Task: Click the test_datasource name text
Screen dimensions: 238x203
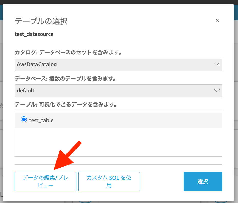Action: [34, 34]
